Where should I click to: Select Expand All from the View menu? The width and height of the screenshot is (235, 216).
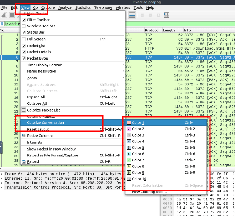click(36, 97)
